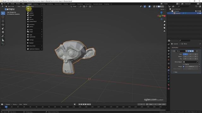Select the Measure tool

3,40
